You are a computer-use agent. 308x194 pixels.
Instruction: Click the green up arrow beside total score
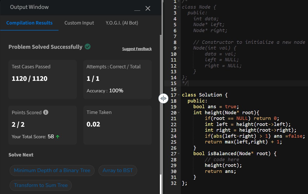pos(57,137)
